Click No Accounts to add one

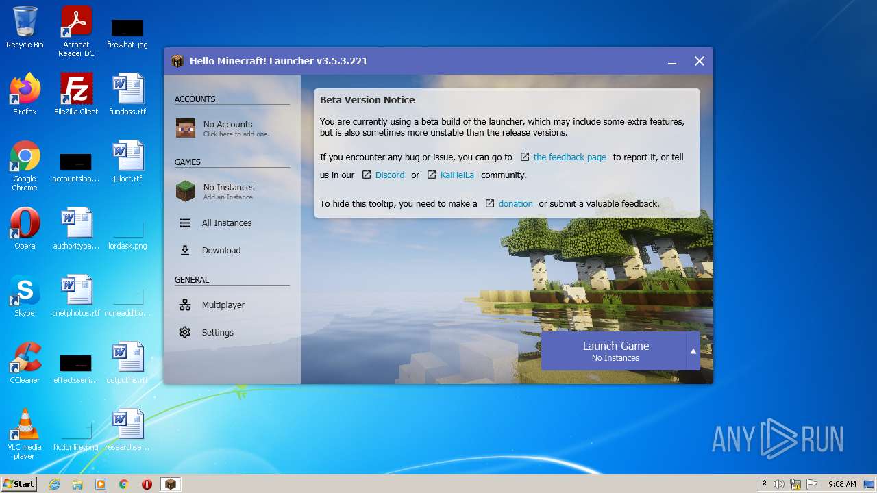pyautogui.click(x=232, y=128)
